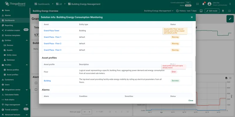This screenshot has width=235, height=117.
Task: Open the Building asset profile link
Action: click(47, 81)
